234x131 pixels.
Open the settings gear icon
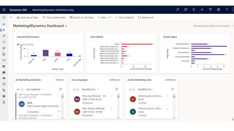tap(218, 10)
